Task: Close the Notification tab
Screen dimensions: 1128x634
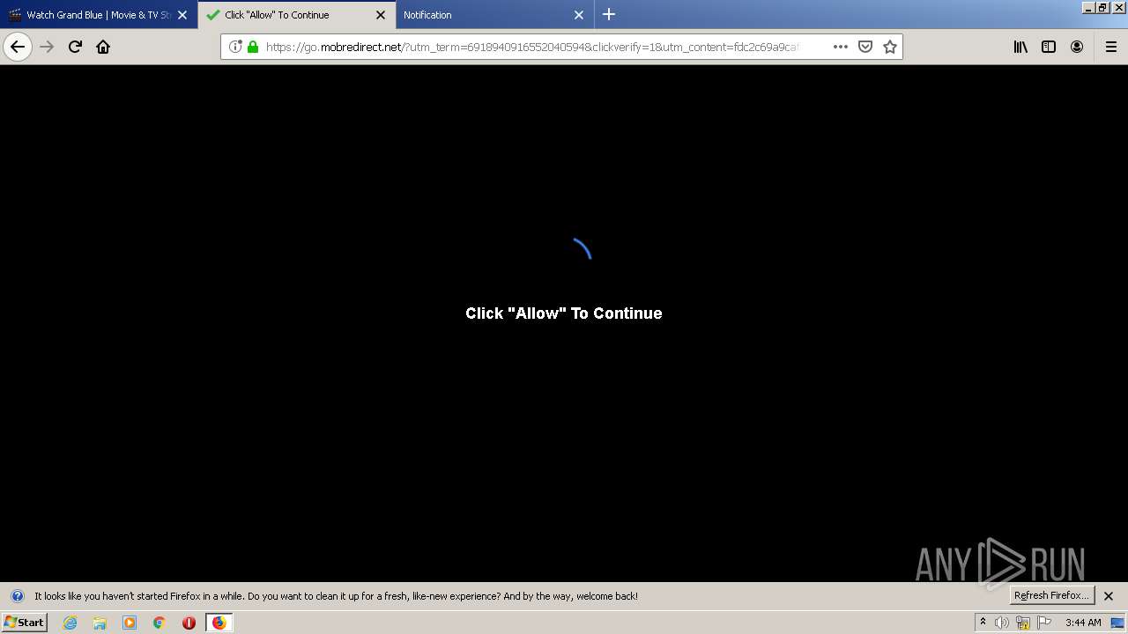Action: point(579,15)
